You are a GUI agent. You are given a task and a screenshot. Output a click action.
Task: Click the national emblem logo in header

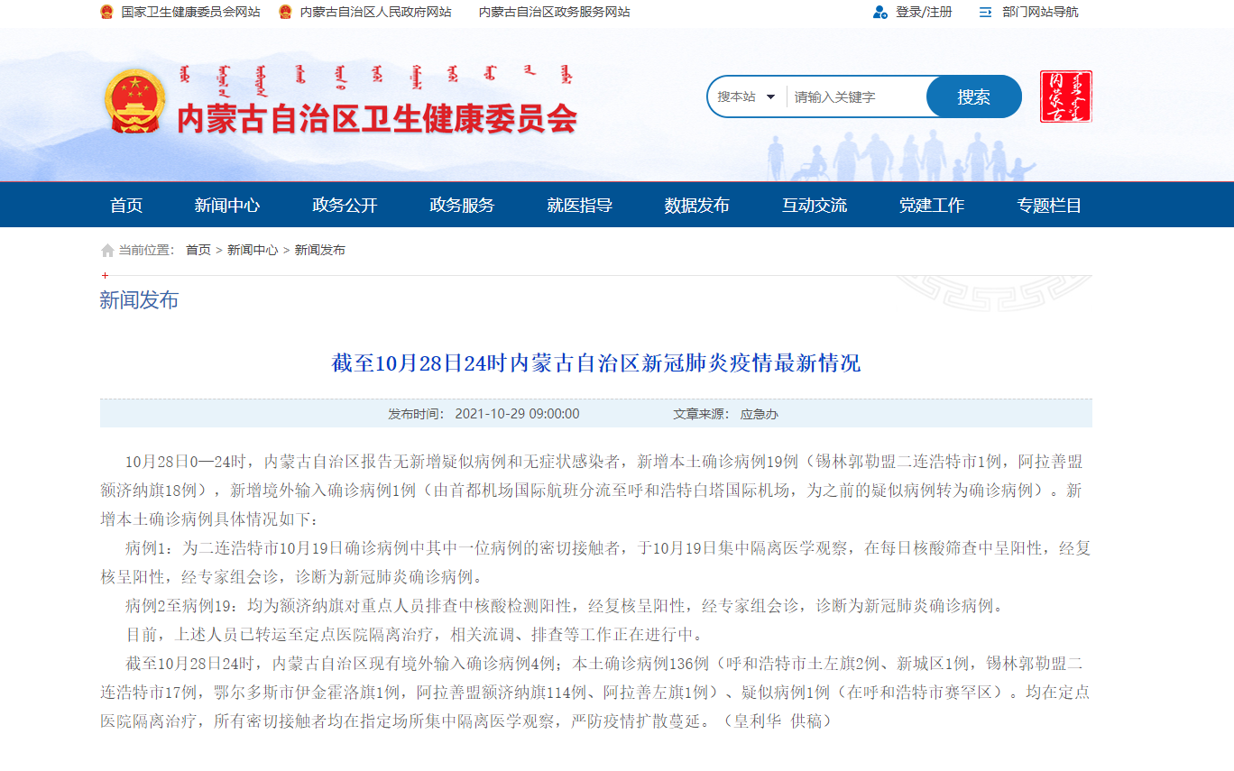pos(134,101)
